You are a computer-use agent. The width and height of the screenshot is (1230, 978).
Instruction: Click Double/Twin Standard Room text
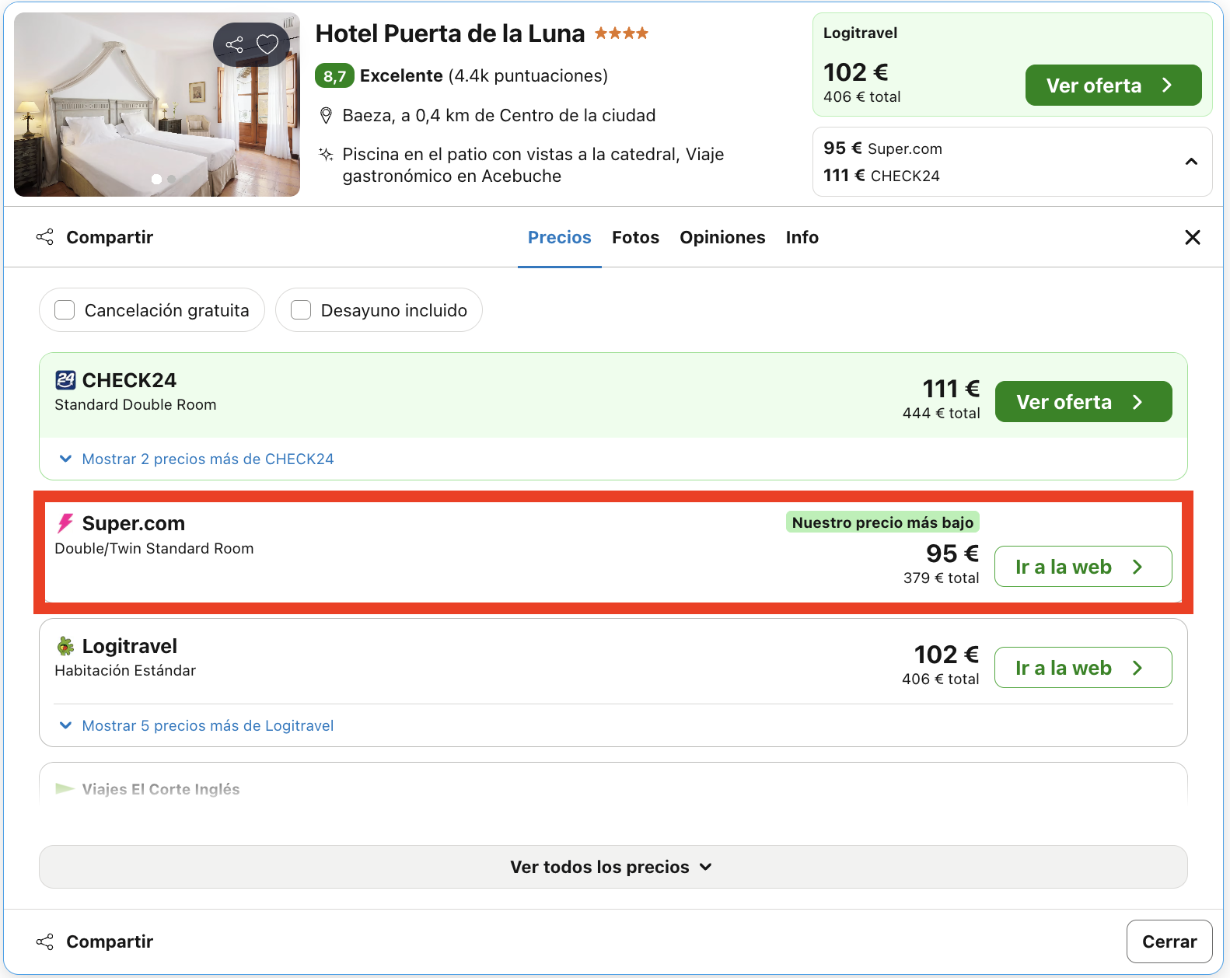point(154,549)
